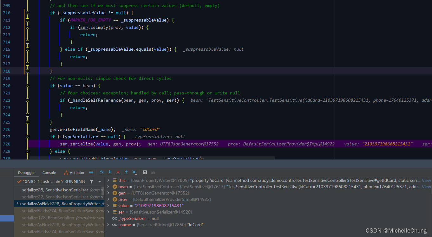Image resolution: width=432 pixels, height=237 pixels.
Task: Collapse the code block at line 720
Action: (x=27, y=86)
